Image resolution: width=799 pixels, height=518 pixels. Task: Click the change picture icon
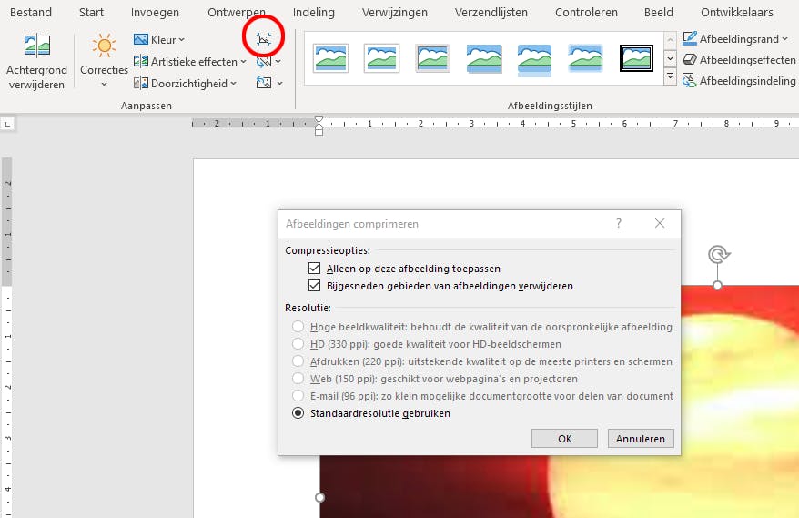pyautogui.click(x=263, y=62)
